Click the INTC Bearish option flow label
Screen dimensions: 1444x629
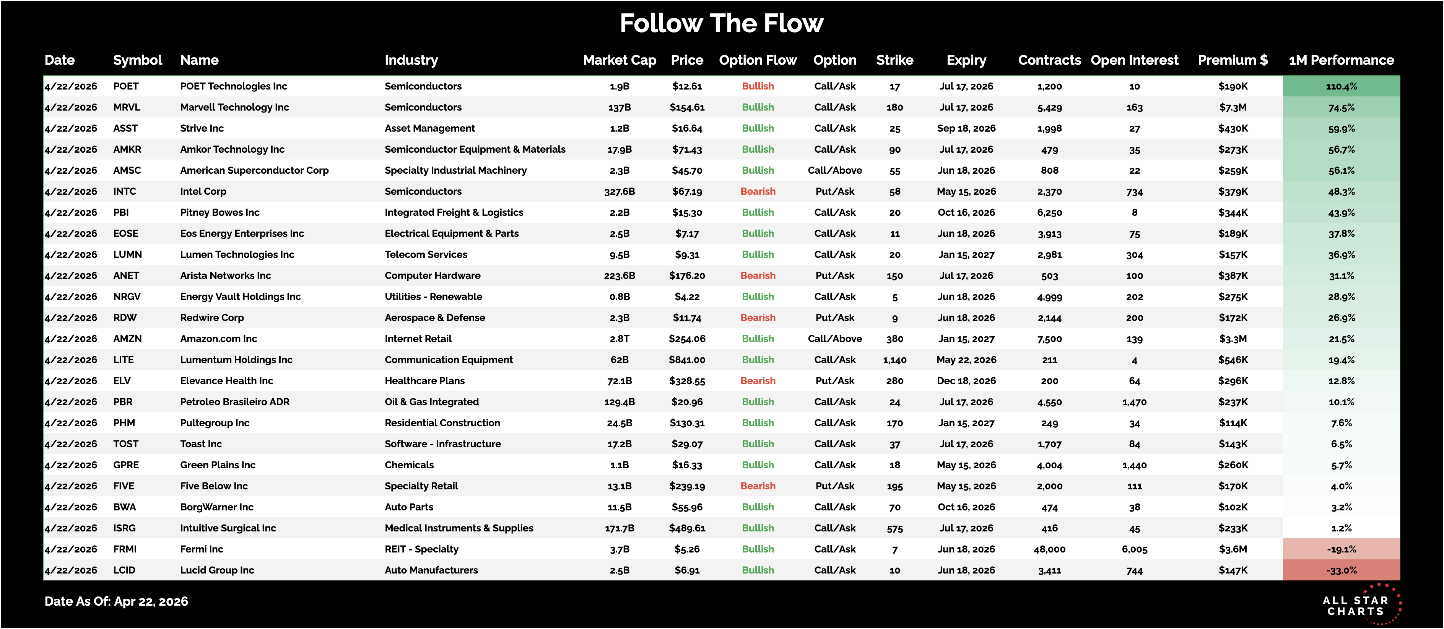click(x=758, y=192)
